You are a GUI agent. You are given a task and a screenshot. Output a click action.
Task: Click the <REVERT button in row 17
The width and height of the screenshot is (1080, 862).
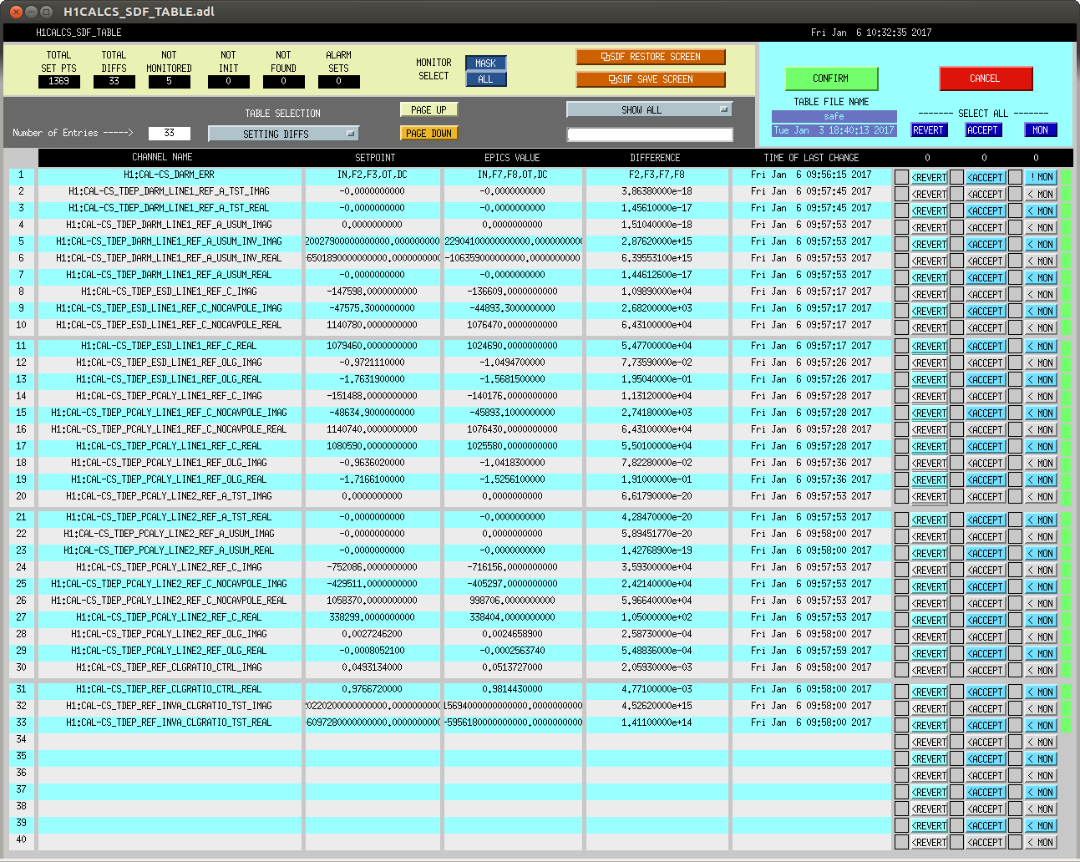tap(929, 446)
